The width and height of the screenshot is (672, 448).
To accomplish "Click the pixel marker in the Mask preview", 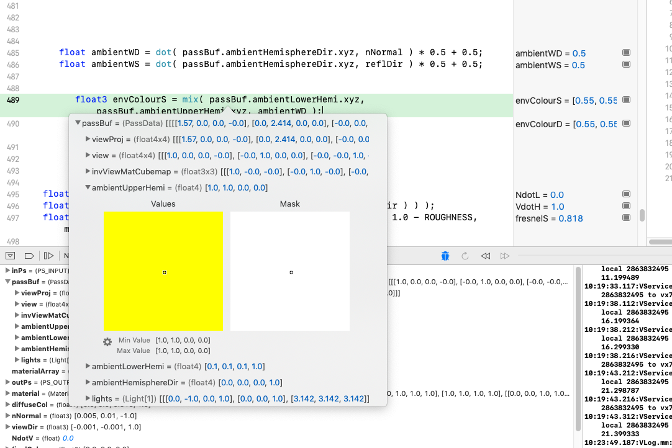I will (291, 272).
